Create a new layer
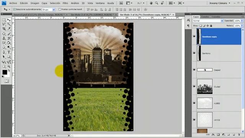The image size is (245, 138). click(x=234, y=135)
